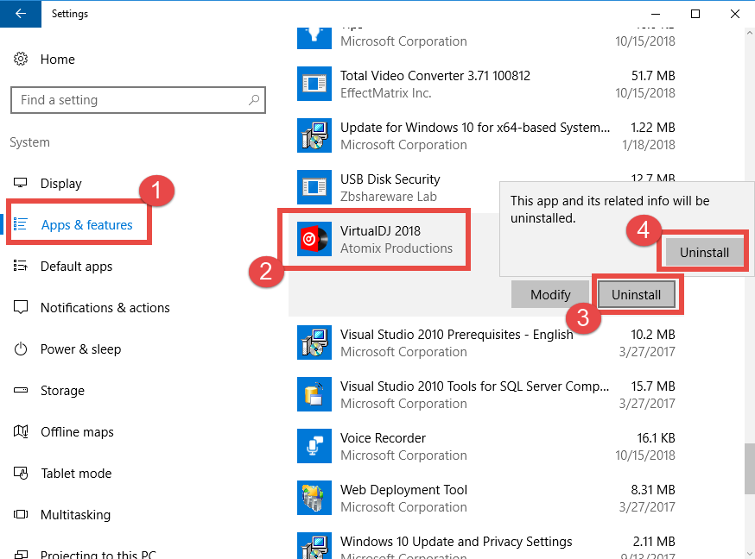Click the Default apps icon
This screenshot has width=755, height=559.
[x=20, y=266]
